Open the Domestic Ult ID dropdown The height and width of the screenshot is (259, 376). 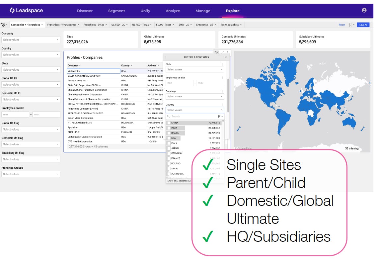[x=31, y=99]
